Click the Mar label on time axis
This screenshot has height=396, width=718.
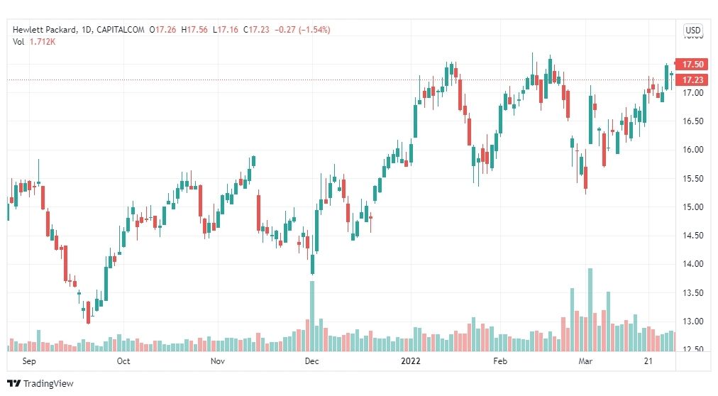(585, 361)
